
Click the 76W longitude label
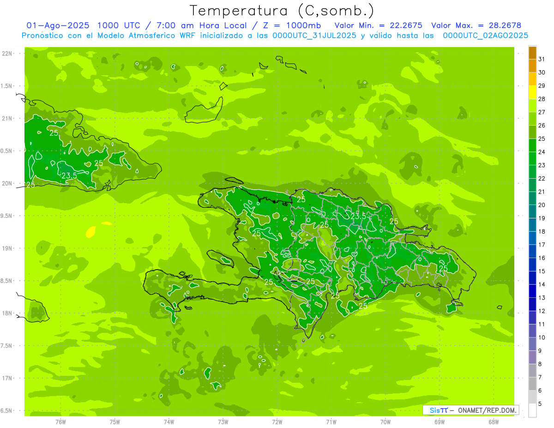pos(60,422)
